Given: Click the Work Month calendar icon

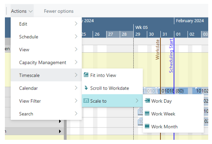Looking at the screenshot, I should [147, 126].
